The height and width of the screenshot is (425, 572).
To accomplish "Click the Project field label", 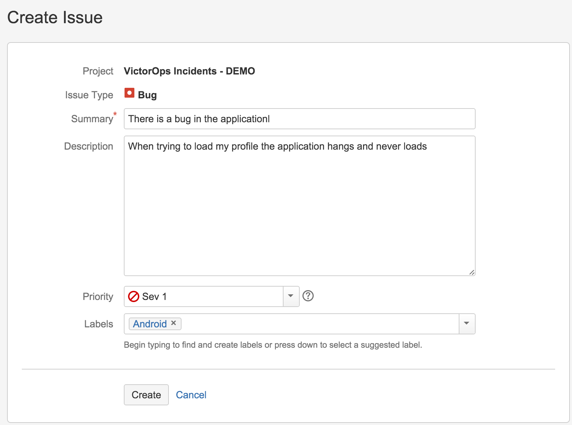I will click(x=98, y=71).
